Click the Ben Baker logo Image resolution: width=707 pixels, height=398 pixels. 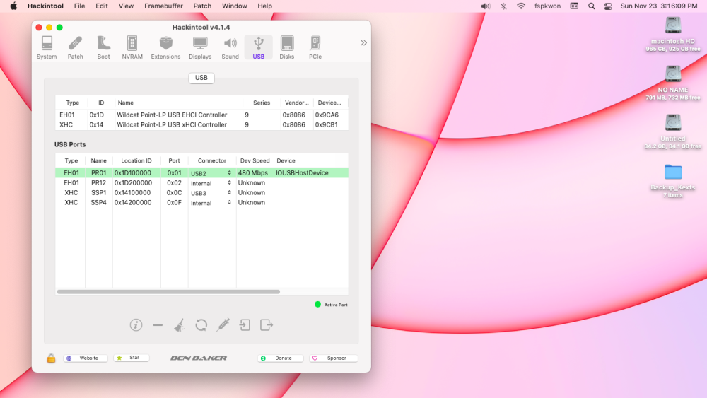[x=199, y=358]
